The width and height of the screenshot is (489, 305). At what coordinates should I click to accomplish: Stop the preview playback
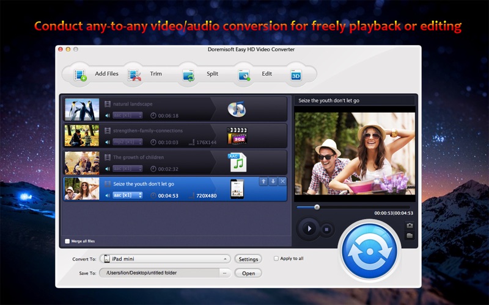[x=326, y=229]
